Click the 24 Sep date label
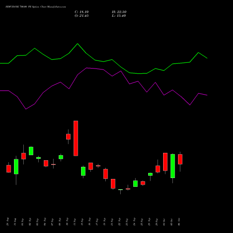Viewport: 233px width, 233px height. pyautogui.click(x=135, y=222)
